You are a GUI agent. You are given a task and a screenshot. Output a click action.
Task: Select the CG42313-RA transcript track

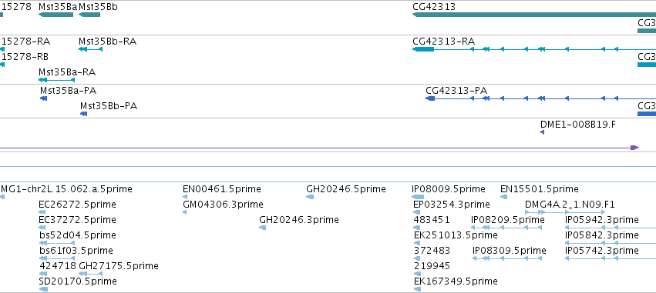click(534, 49)
